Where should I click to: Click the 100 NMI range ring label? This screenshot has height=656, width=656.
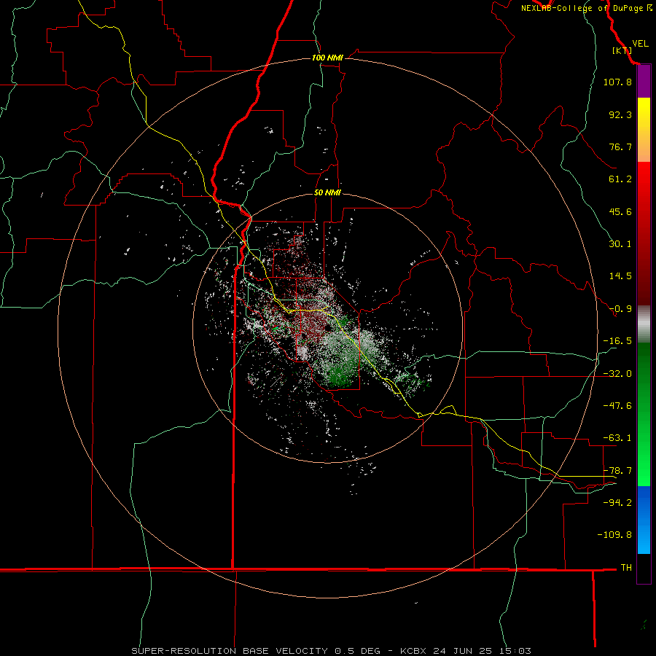tap(327, 58)
